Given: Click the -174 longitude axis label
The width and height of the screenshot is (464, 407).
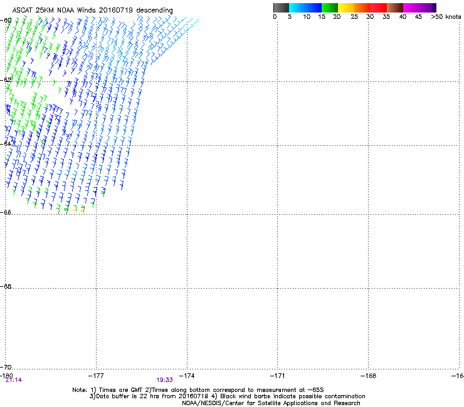Looking at the screenshot, I should click(x=187, y=376).
